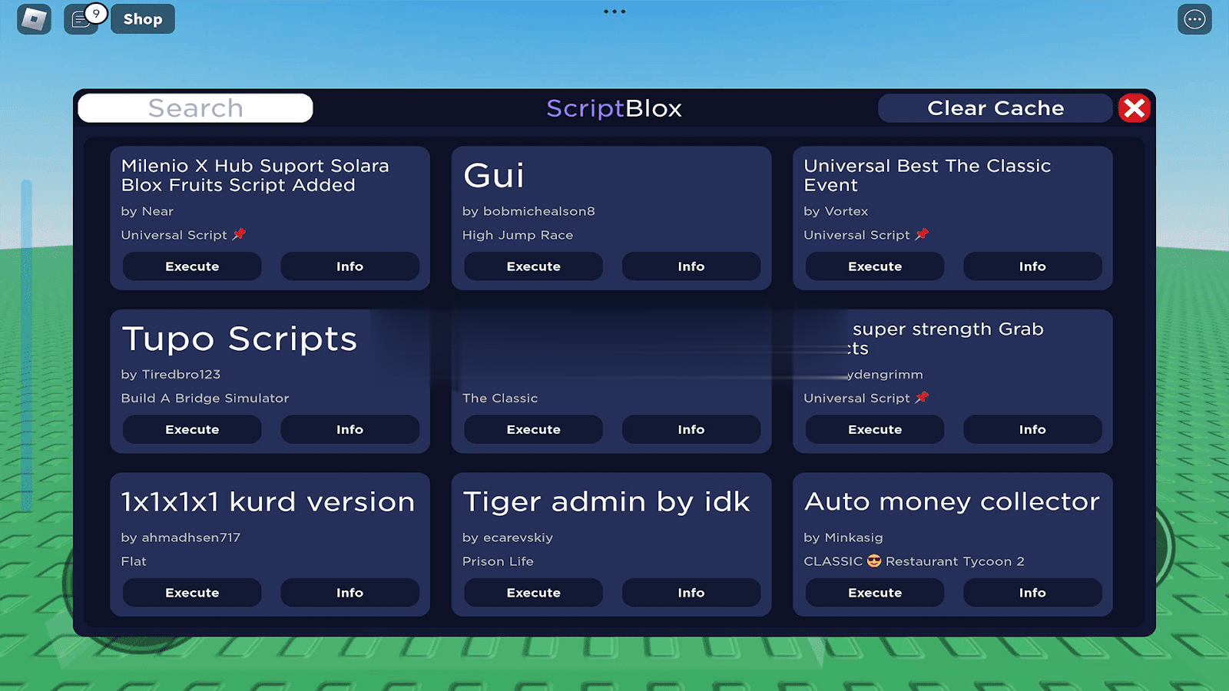Open the Roblox menu icon
The width and height of the screenshot is (1229, 691).
34,19
